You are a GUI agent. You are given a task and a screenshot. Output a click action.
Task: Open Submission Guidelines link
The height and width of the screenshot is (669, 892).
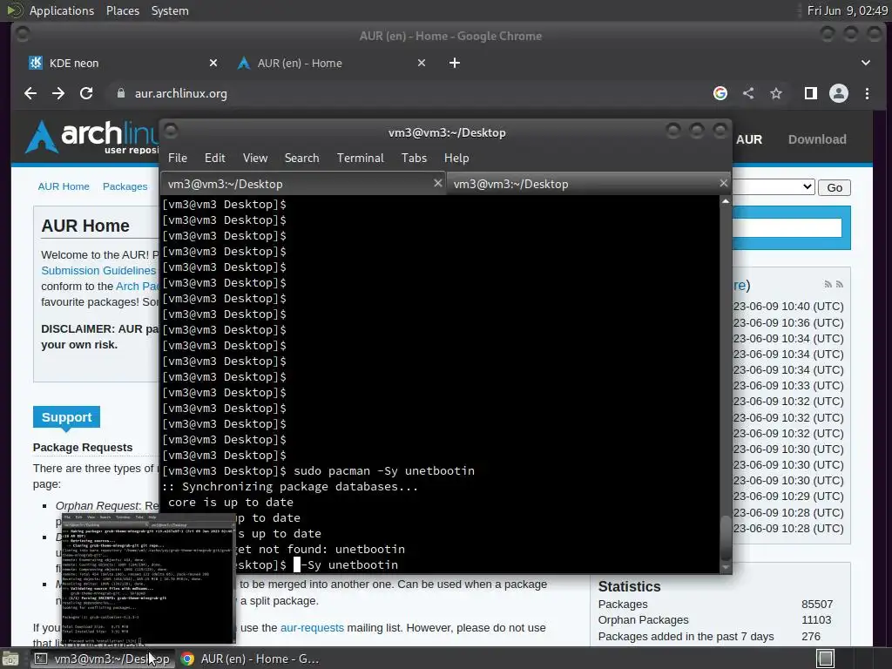click(98, 271)
